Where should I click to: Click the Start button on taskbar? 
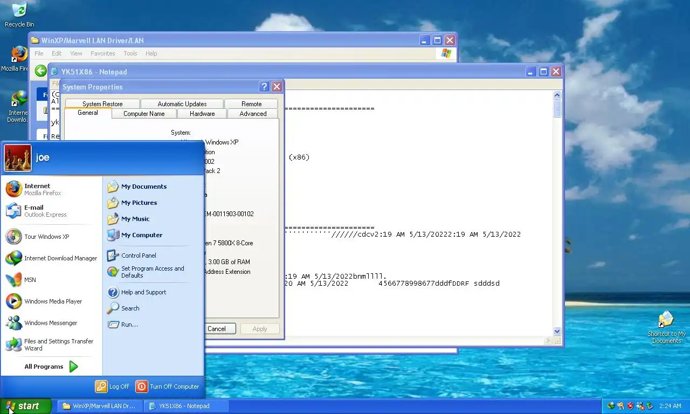pyautogui.click(x=26, y=406)
